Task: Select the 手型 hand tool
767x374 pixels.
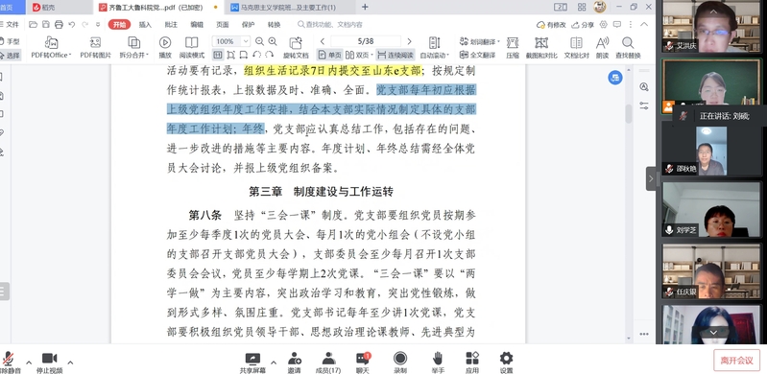Action: point(10,42)
